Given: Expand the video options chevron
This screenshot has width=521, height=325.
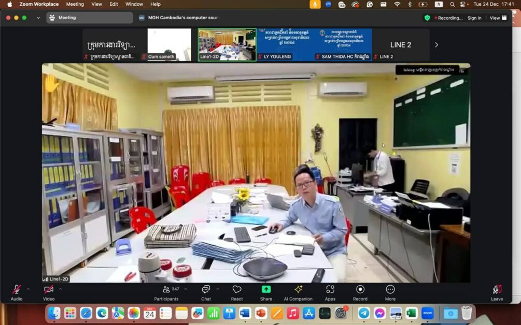Looking at the screenshot, I should pyautogui.click(x=60, y=289).
